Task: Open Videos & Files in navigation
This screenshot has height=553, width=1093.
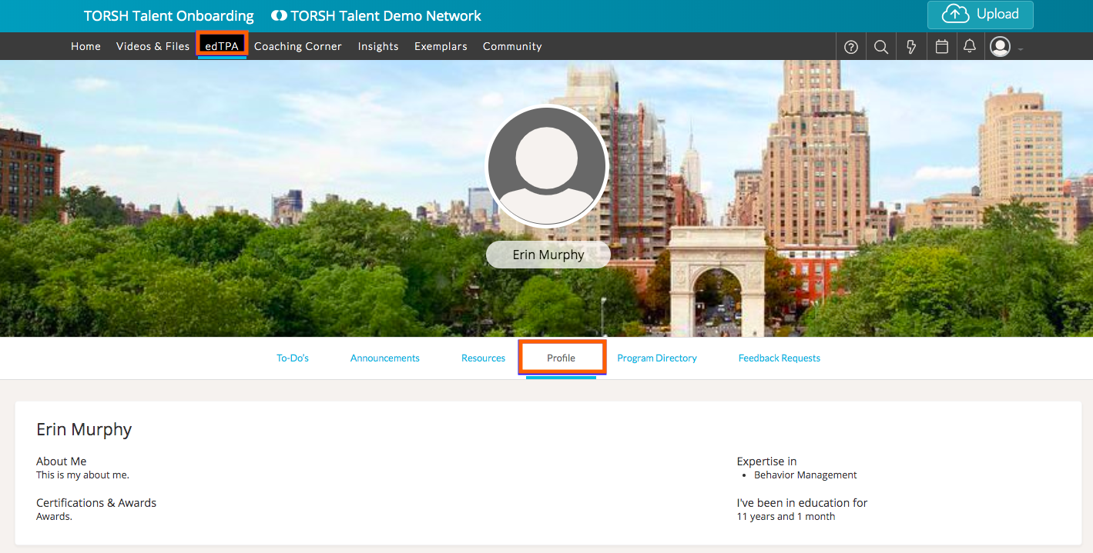Action: point(153,46)
